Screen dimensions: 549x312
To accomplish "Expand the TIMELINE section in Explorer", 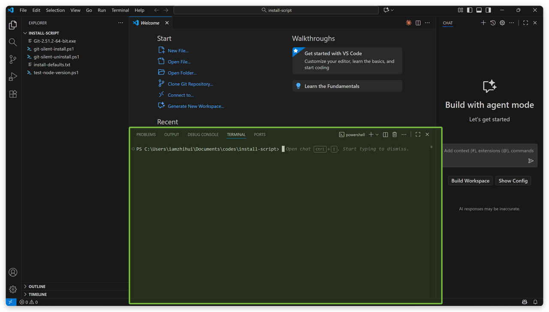I will click(37, 294).
